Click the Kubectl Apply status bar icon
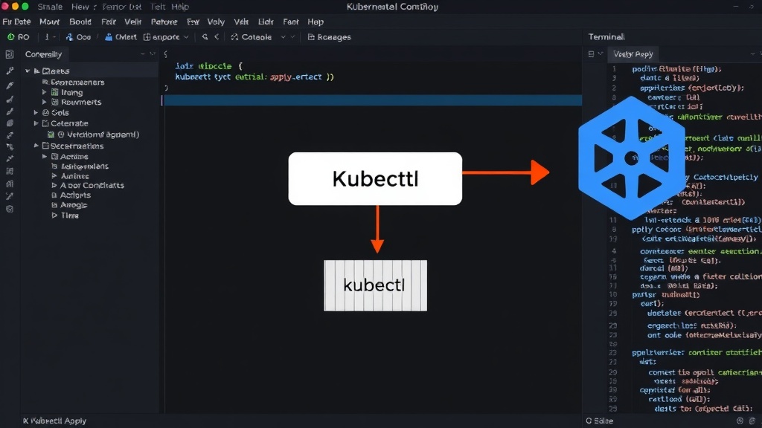 coord(26,421)
